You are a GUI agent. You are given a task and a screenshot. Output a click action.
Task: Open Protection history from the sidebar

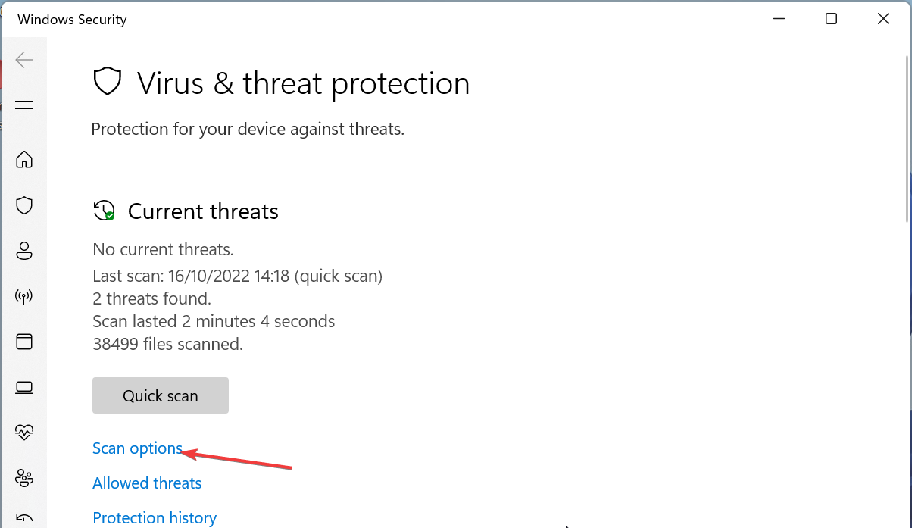click(24, 518)
